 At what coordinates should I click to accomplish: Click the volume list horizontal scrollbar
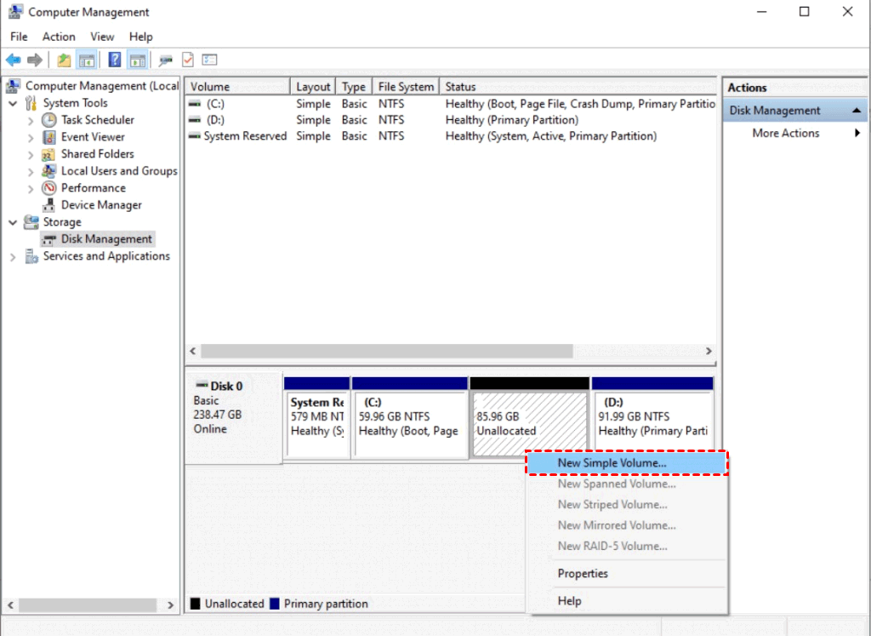tap(387, 351)
